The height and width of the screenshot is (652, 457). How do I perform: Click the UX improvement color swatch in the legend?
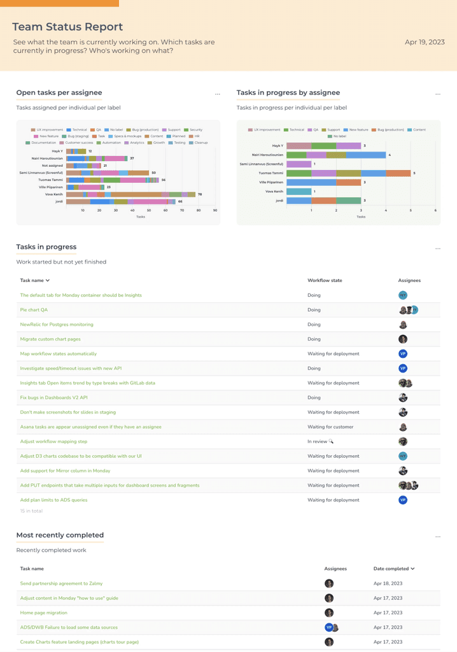(x=32, y=130)
